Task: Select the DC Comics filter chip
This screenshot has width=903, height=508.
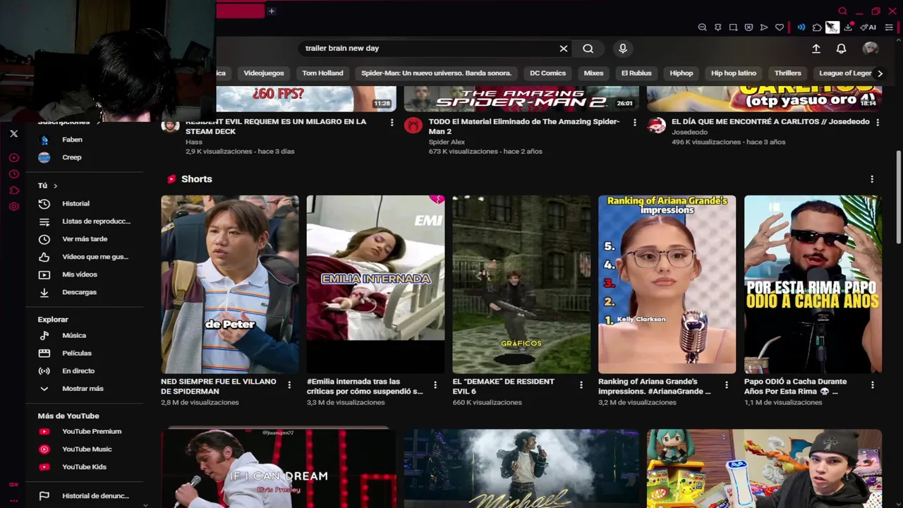Action: tap(547, 73)
